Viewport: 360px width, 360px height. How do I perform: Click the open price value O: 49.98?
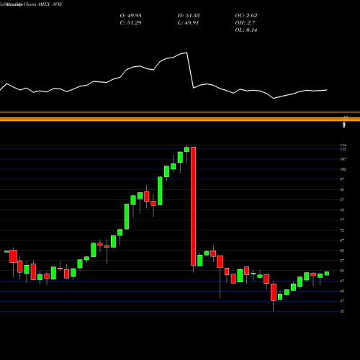click(130, 16)
